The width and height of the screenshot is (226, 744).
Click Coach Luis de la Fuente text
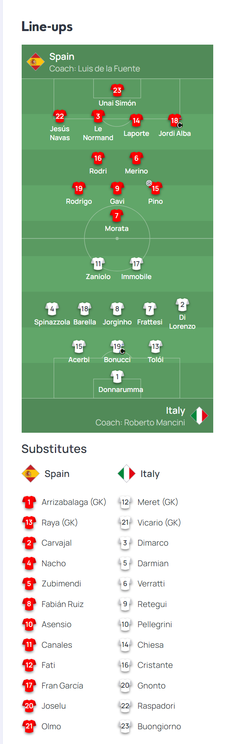tap(94, 69)
